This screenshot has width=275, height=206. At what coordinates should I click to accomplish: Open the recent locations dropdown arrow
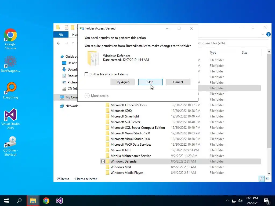[73, 43]
